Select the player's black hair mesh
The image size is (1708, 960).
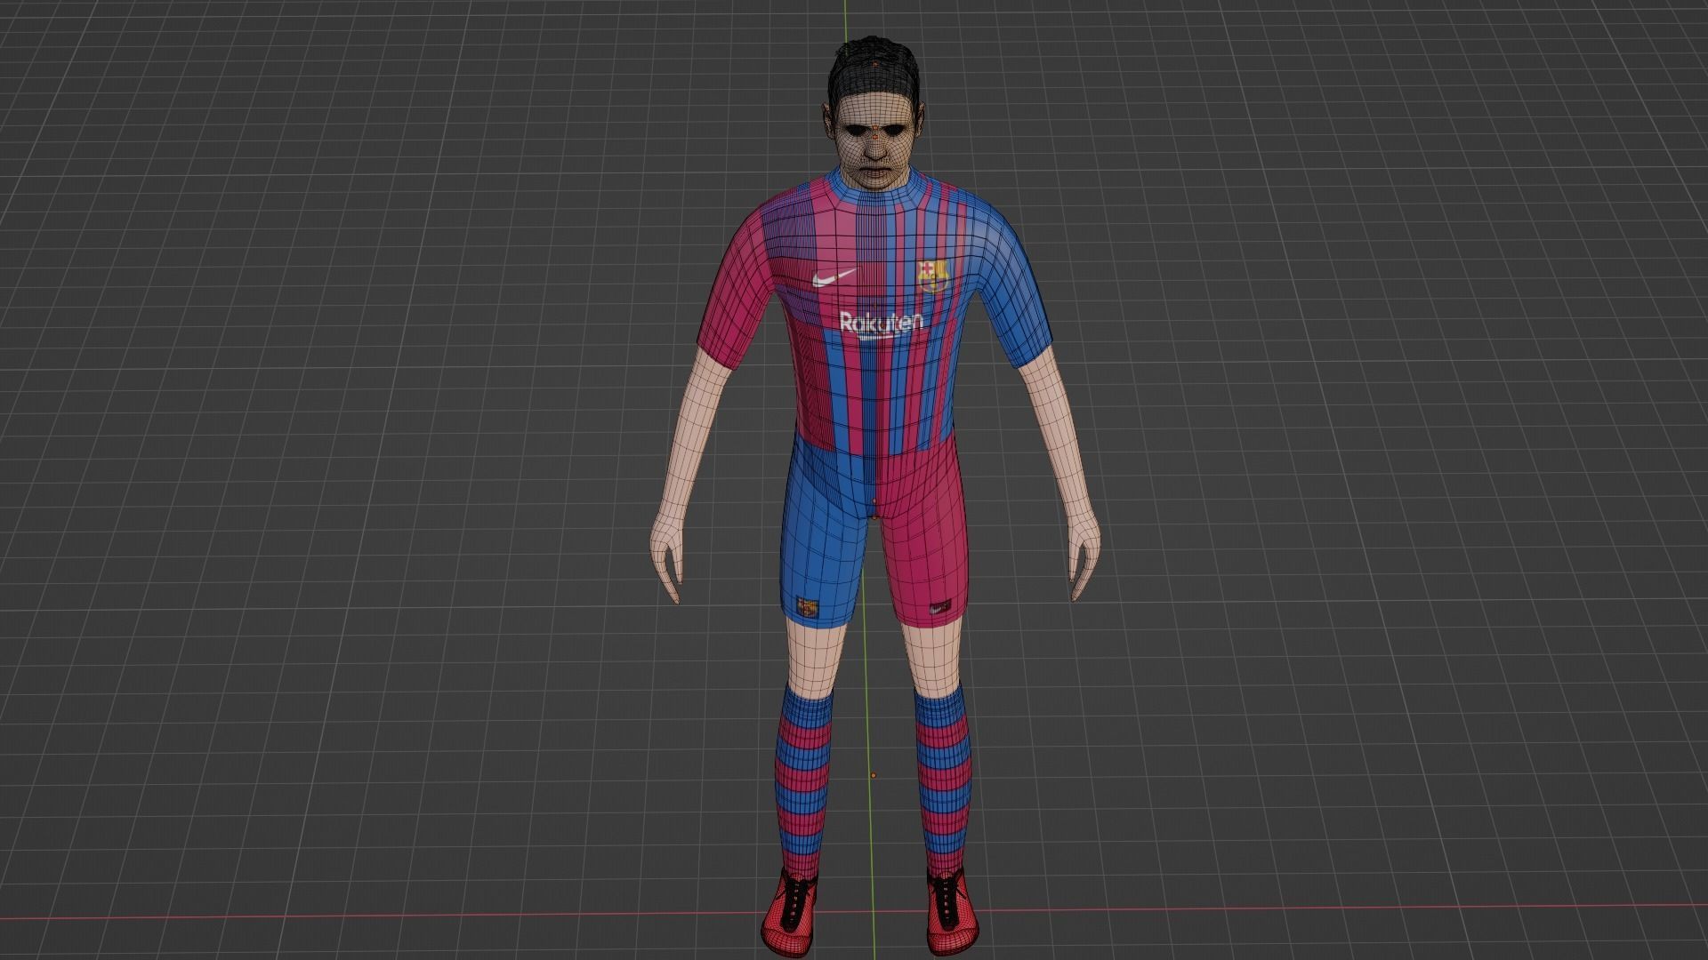click(x=873, y=67)
